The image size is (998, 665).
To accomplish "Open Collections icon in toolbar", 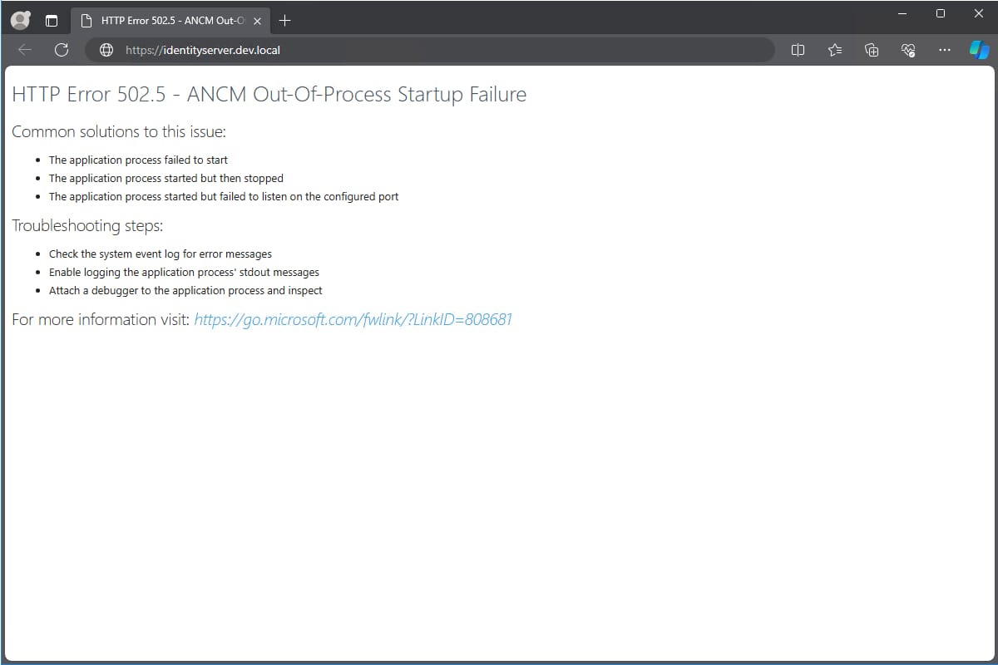I will coord(872,50).
